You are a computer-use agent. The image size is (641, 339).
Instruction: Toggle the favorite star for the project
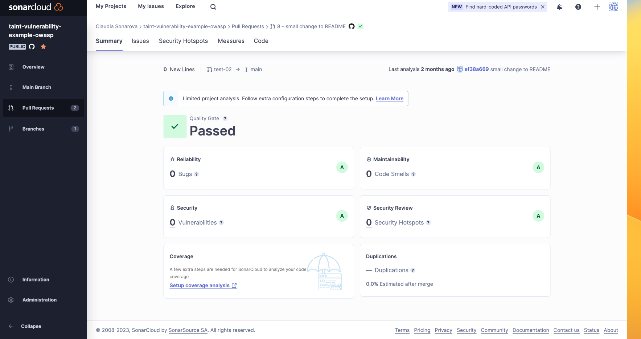(x=44, y=46)
